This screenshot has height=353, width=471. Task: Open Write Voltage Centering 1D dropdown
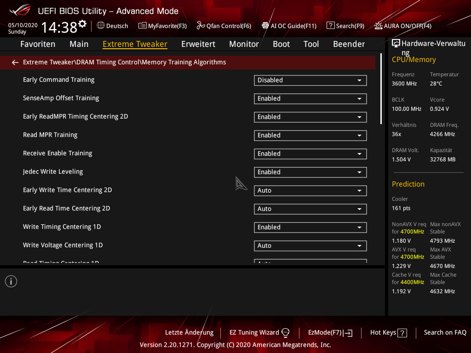coord(310,246)
